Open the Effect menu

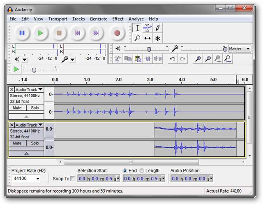(x=118, y=19)
